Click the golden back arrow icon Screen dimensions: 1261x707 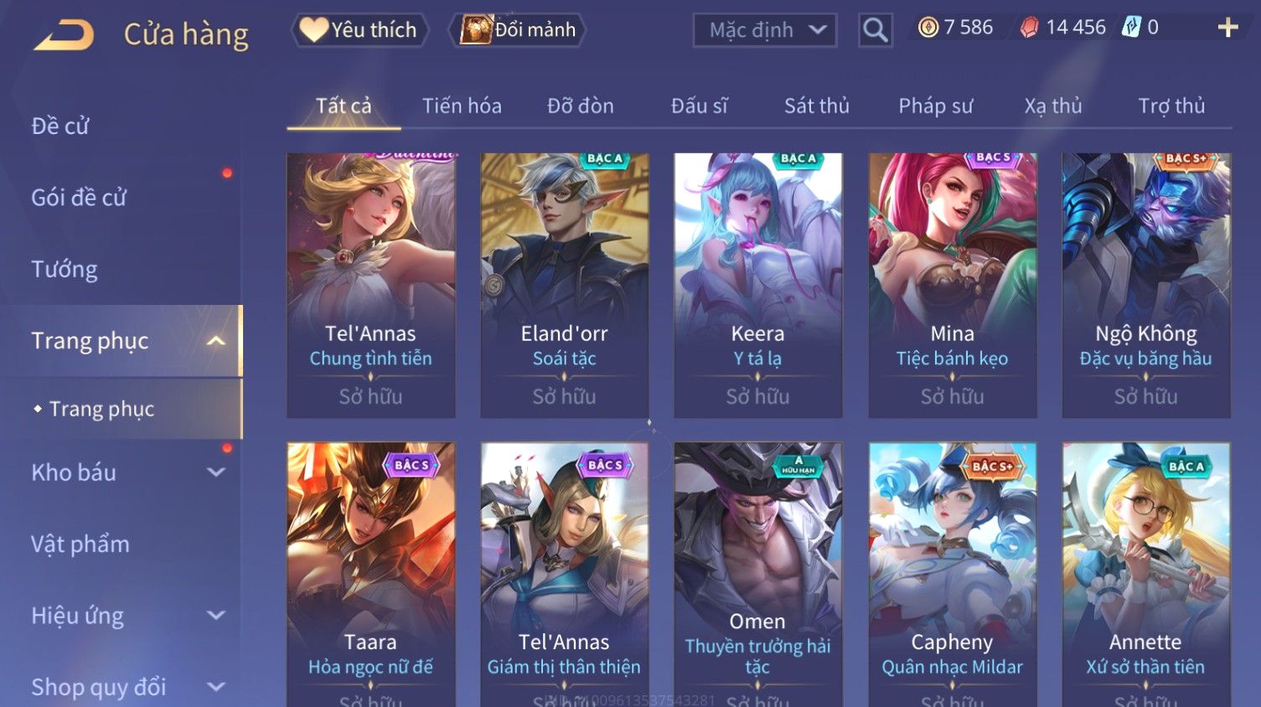64,35
